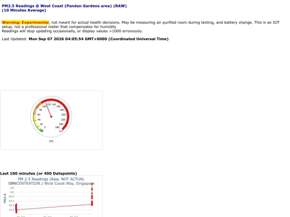The width and height of the screenshot is (290, 217).
Task: Click the '(10 Minutes Average)' subtitle
Action: point(24,10)
